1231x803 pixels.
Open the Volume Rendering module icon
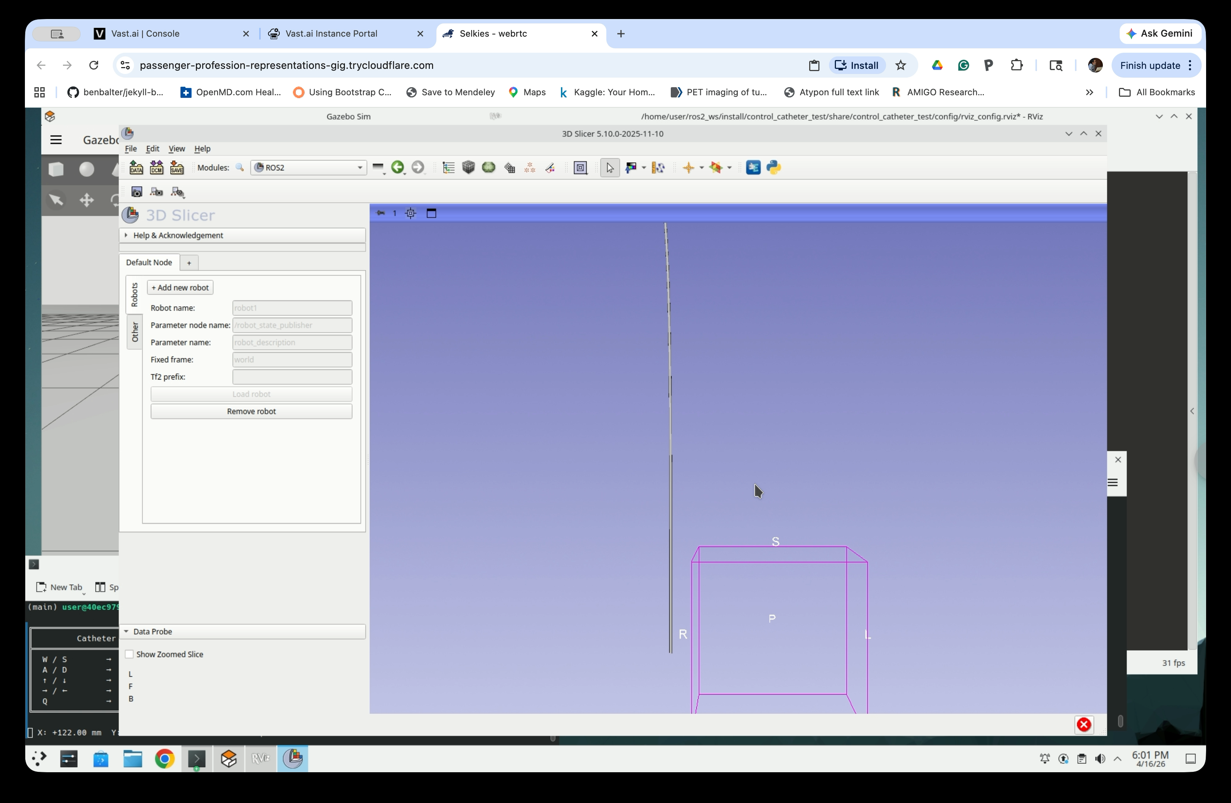click(469, 168)
